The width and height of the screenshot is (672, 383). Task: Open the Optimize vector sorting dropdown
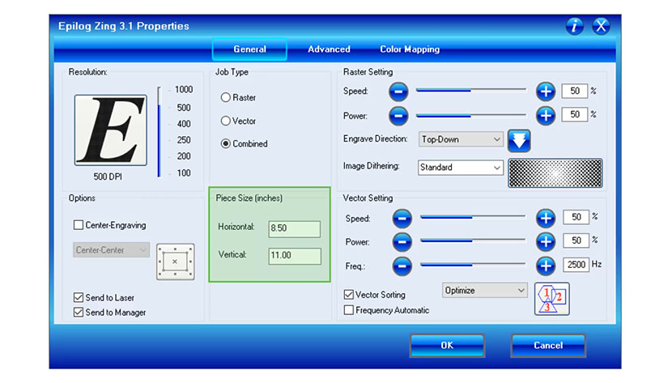tap(484, 290)
